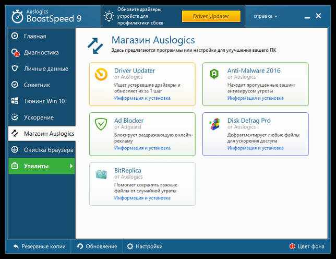Click the Утилиты briefcase icon
Screen dimensions: 336x259
15,166
